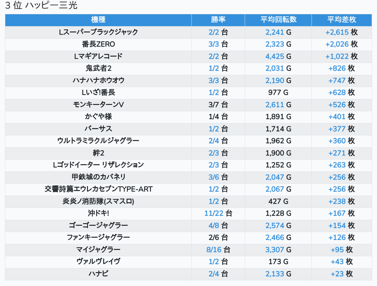Select the マイジャグラー machine name
Screen dimensions: 377x286
[x=98, y=250]
